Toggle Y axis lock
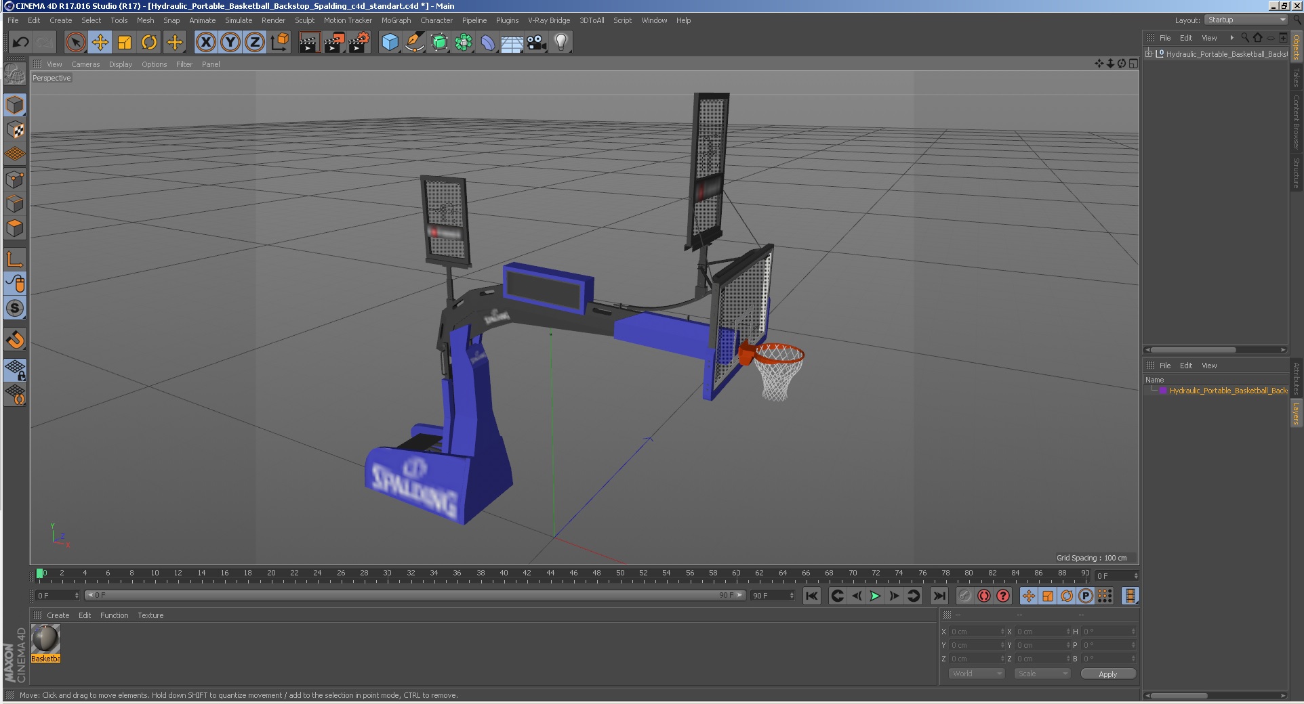 230,43
